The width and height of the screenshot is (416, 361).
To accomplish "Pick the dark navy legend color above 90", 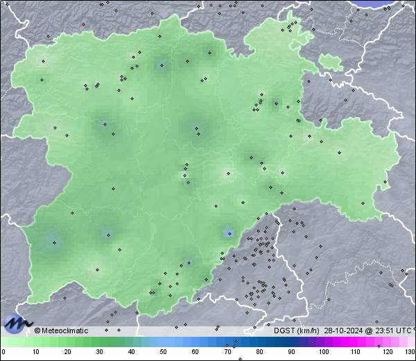I will pyautogui.click(x=291, y=342).
